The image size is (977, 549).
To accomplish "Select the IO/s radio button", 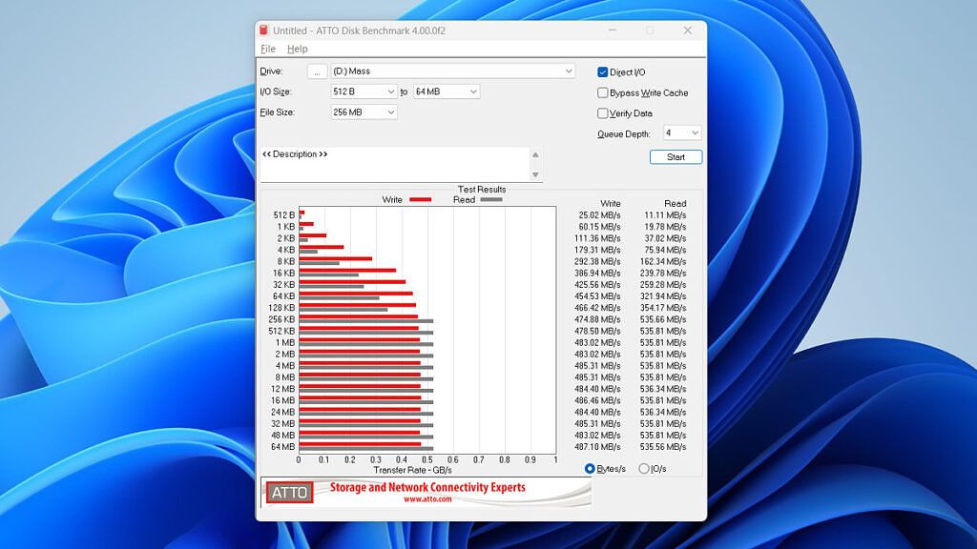I will [644, 469].
